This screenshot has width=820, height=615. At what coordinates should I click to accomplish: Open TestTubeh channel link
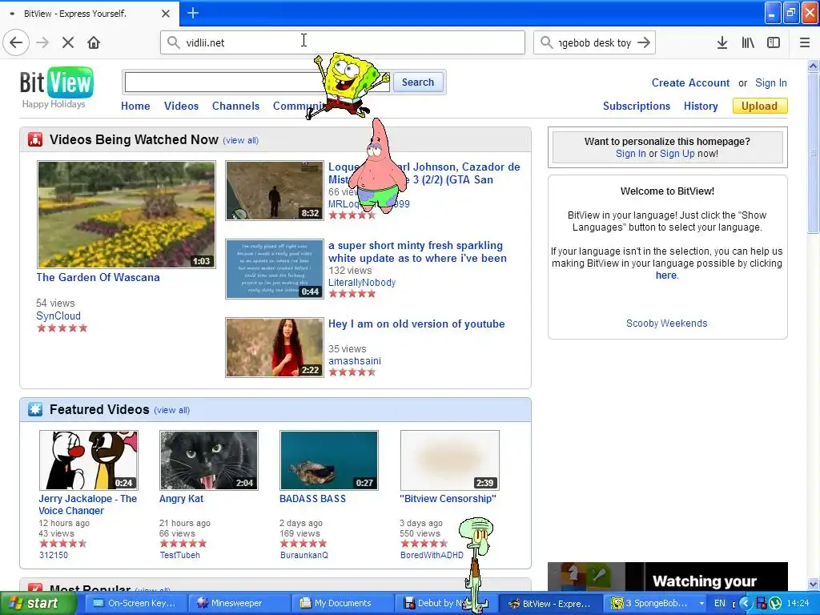click(180, 555)
